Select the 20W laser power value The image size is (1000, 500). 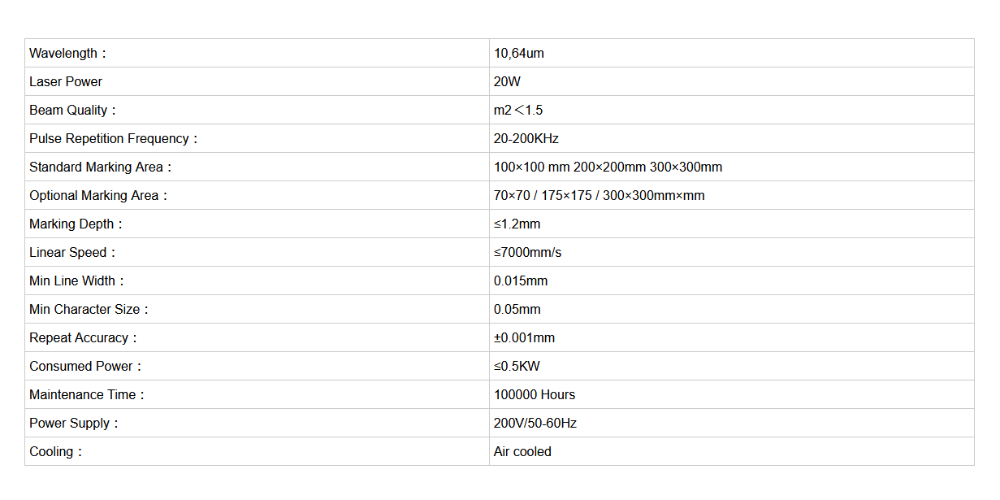tap(507, 82)
